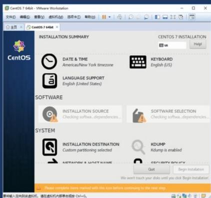
Task: Close the 主页 home tab
Action: [x=21, y=27]
